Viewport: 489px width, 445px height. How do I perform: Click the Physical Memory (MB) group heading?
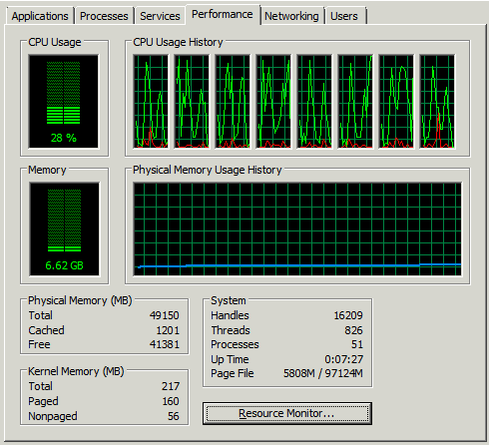click(x=80, y=300)
